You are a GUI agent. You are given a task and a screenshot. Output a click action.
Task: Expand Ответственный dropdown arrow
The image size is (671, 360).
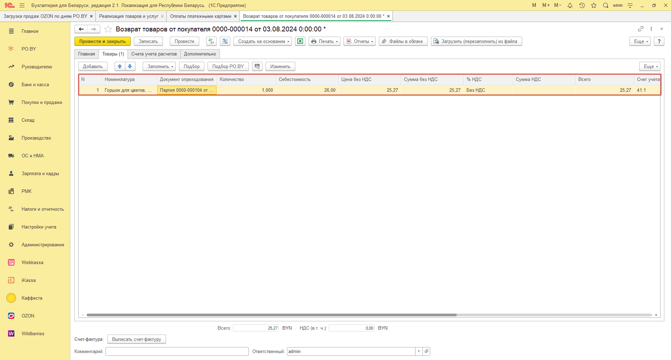(x=419, y=351)
